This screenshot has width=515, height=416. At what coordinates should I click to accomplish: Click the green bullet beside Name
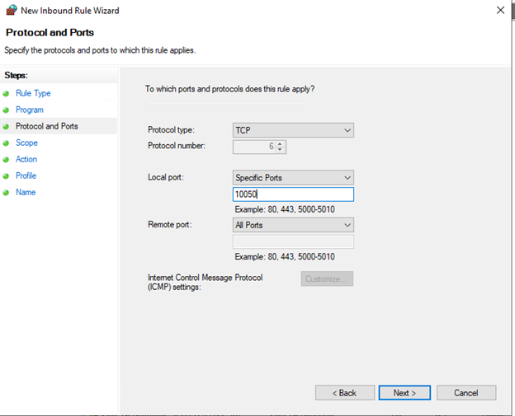6,193
